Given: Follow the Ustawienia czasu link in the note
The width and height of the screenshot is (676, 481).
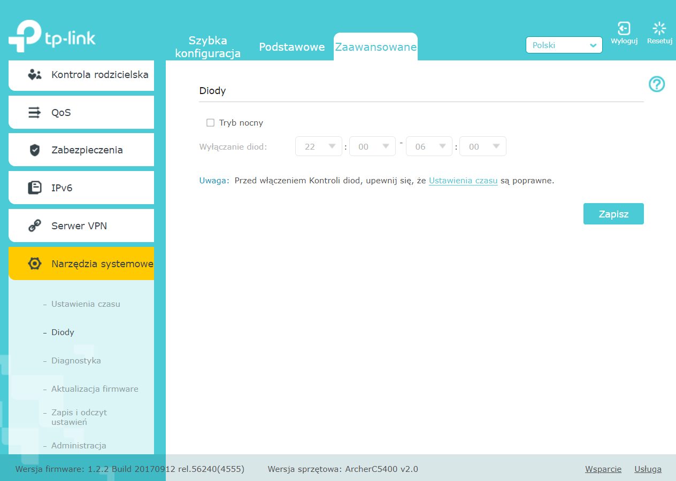Looking at the screenshot, I should (x=463, y=181).
